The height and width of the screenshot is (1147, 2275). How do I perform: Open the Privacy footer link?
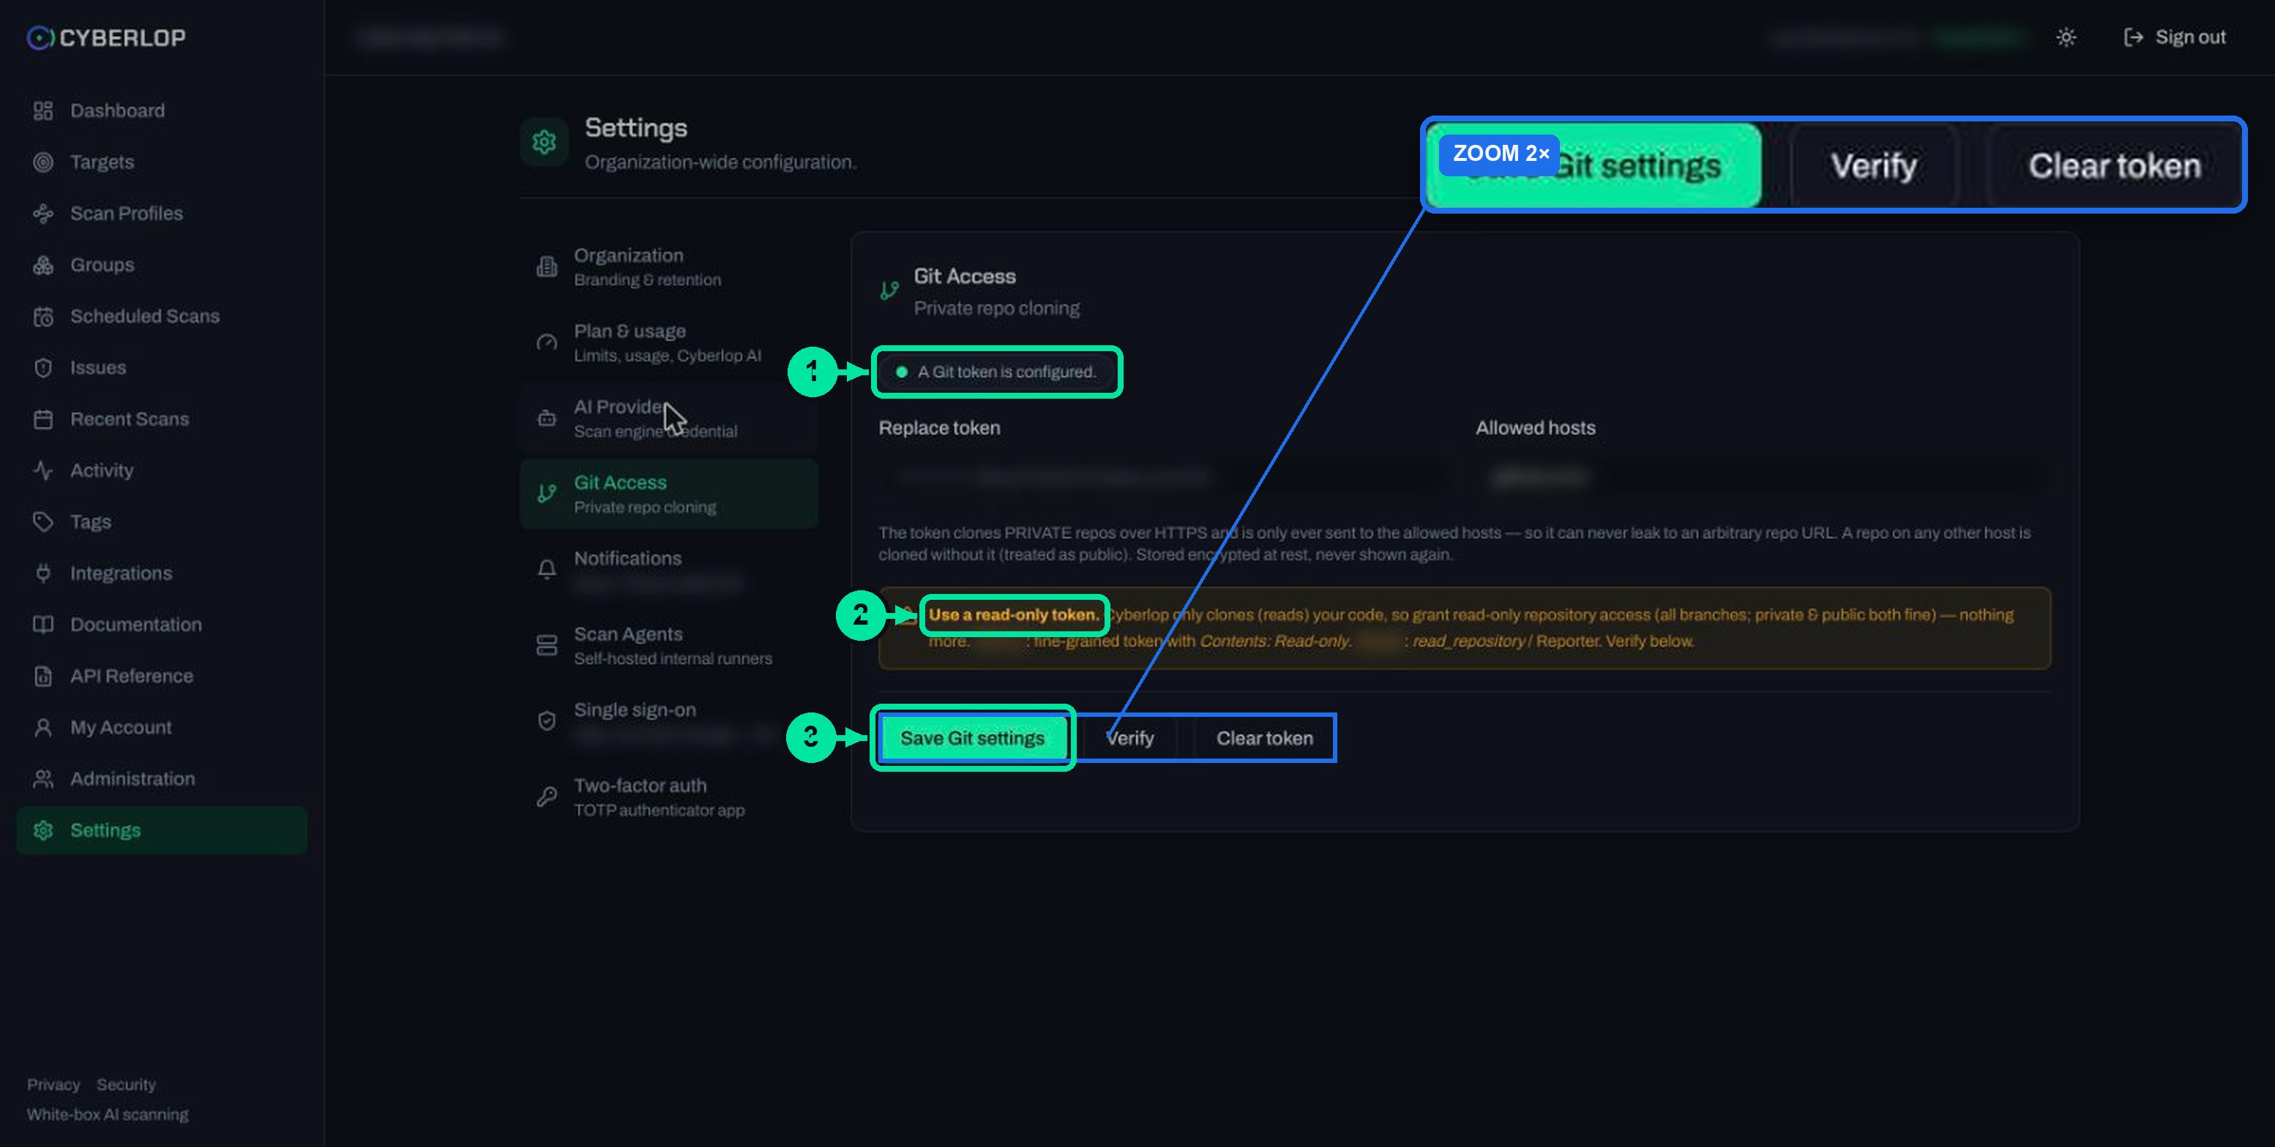coord(53,1084)
